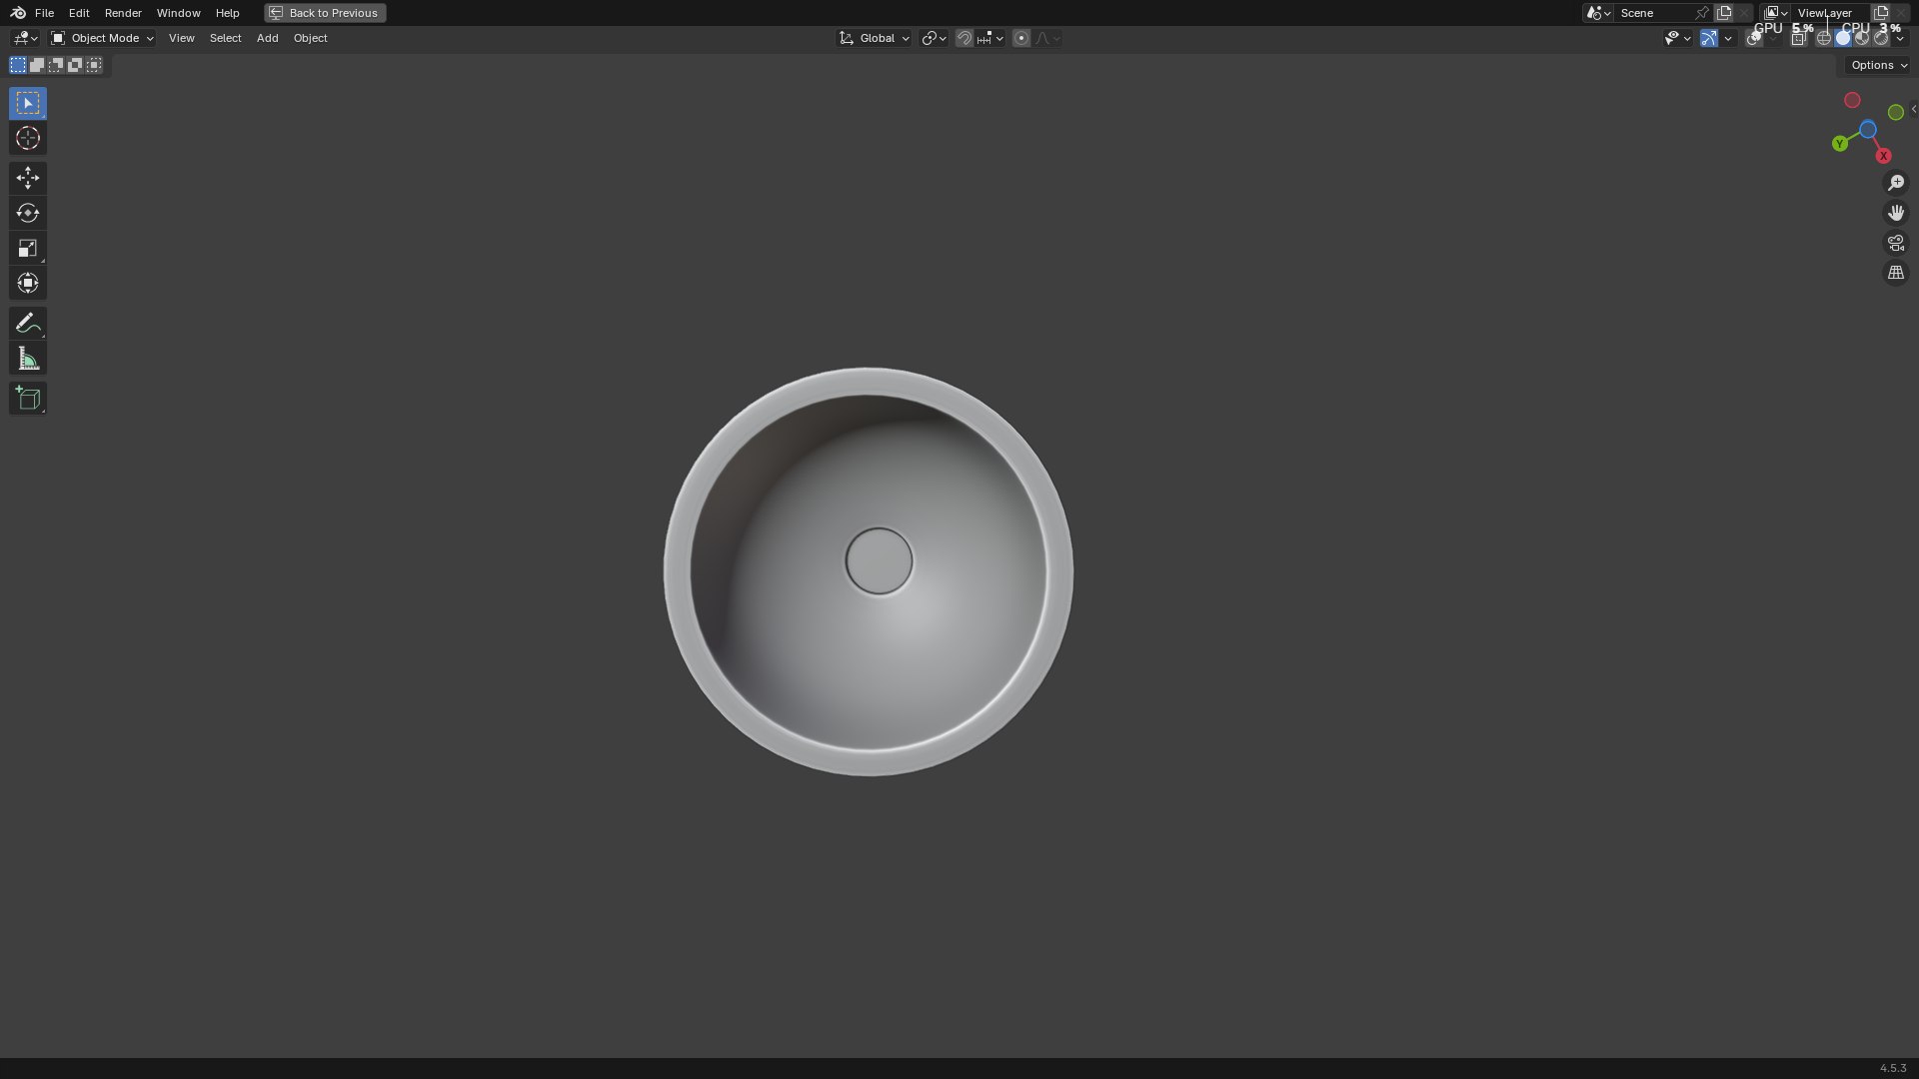The image size is (1919, 1079).
Task: Select the Select Box tool
Action: 28,103
